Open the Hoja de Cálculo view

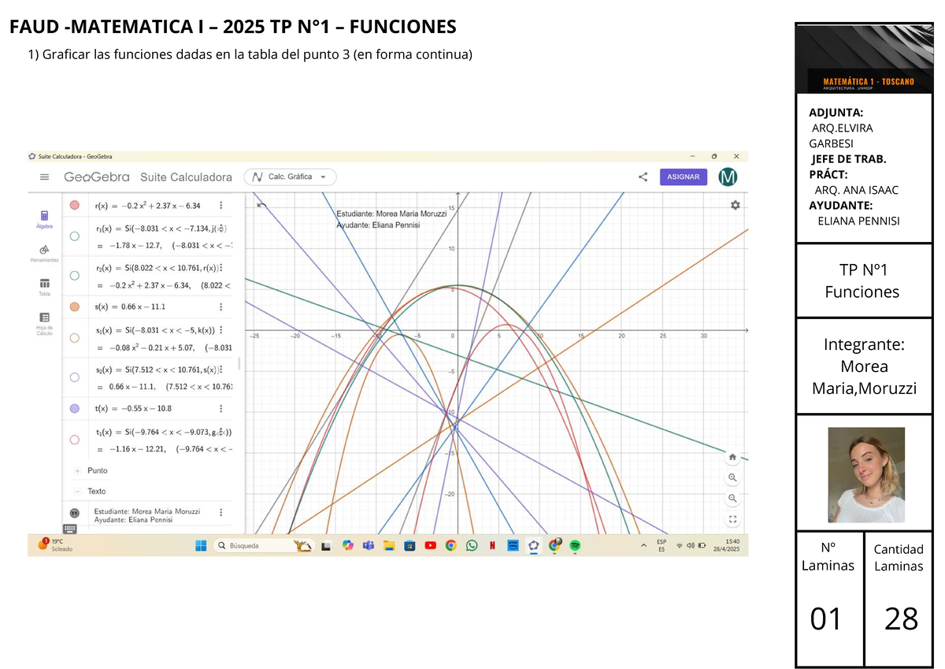click(x=44, y=318)
